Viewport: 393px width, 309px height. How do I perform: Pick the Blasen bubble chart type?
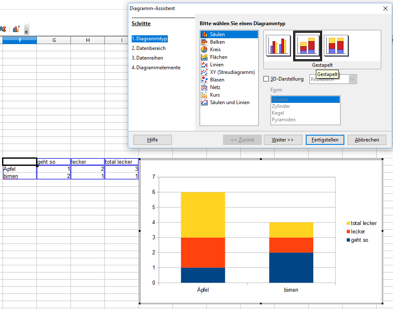pos(229,79)
